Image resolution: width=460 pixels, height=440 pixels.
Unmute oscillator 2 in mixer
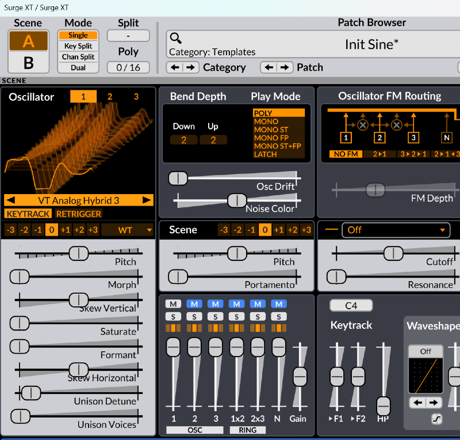[x=194, y=304]
